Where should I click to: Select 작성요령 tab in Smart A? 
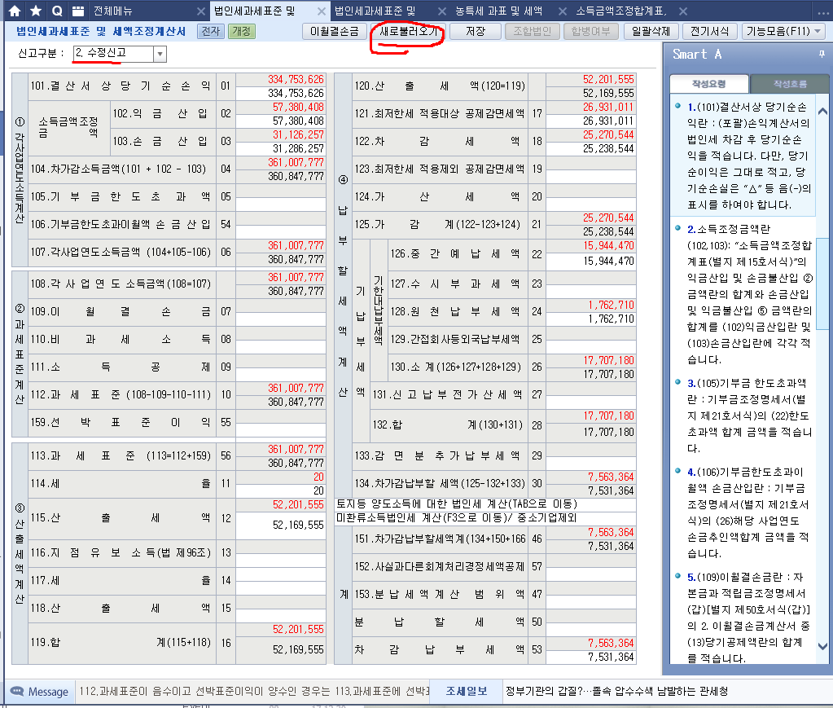(x=708, y=84)
